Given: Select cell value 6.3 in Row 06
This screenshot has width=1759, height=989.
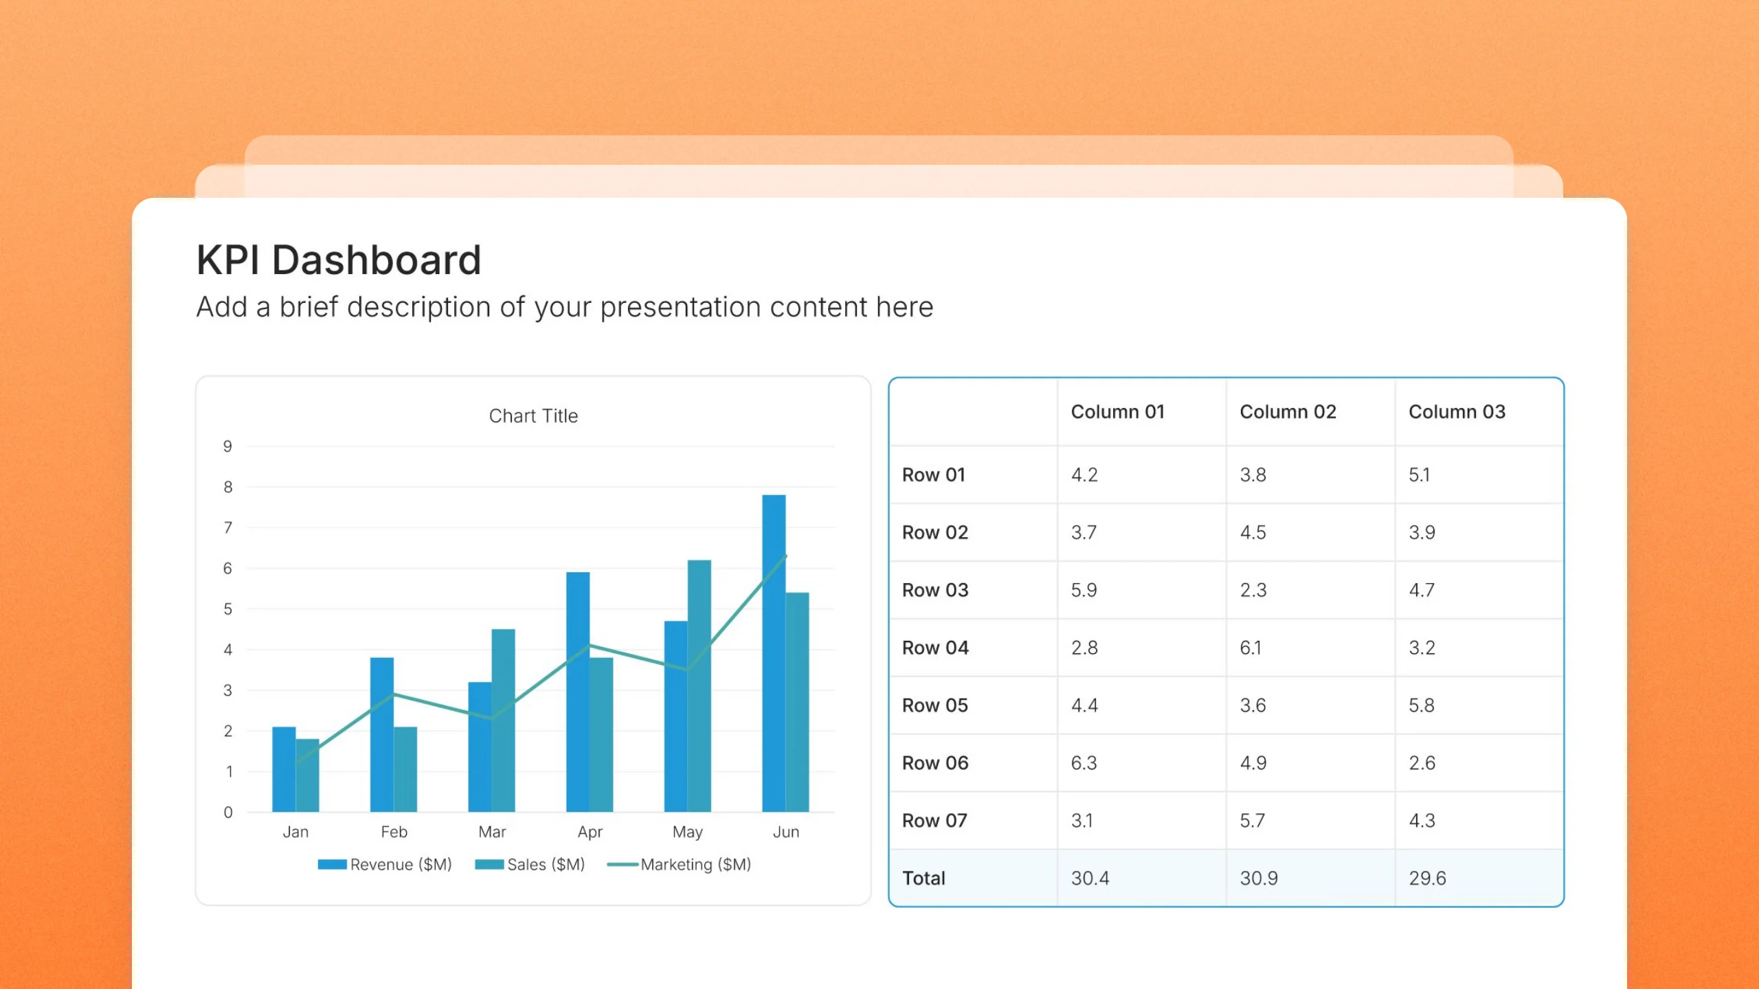Looking at the screenshot, I should [1084, 763].
